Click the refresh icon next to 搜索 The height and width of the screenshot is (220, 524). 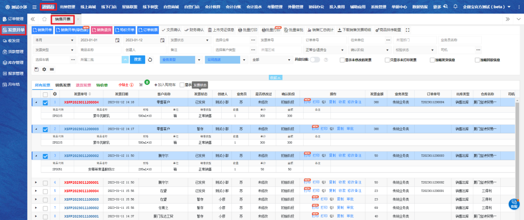pos(150,60)
